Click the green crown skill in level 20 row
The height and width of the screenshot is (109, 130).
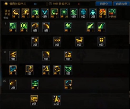(35, 85)
